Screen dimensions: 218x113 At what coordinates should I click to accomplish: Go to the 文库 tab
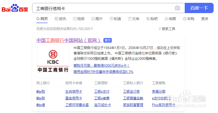pos(134,19)
